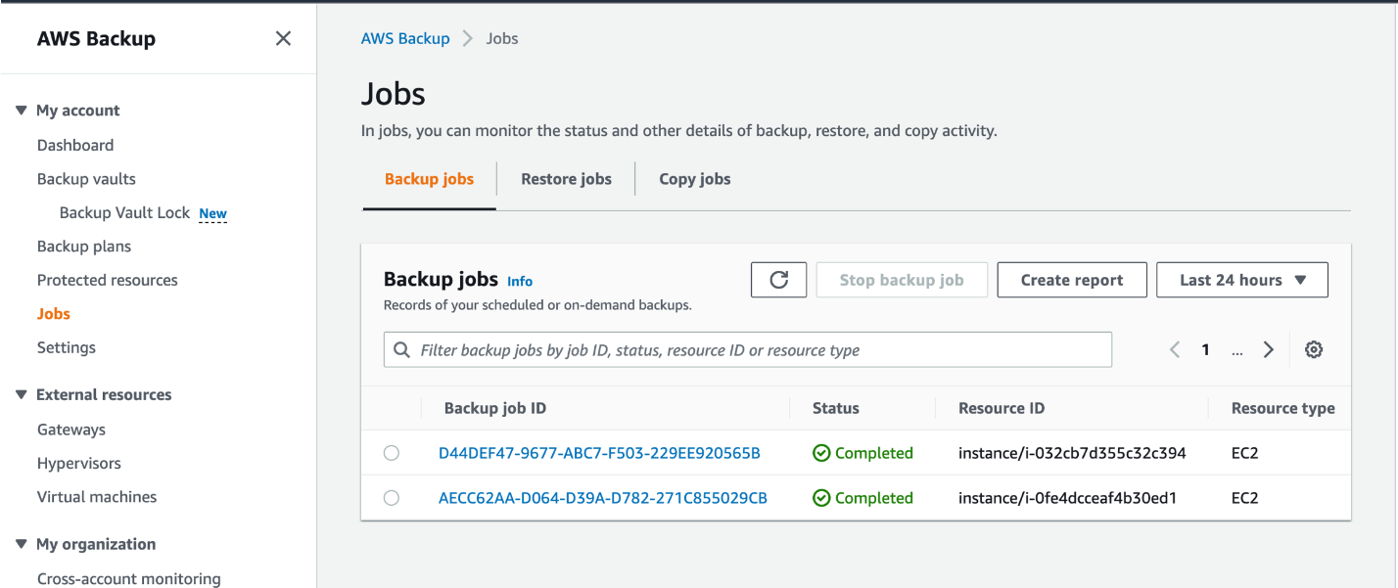This screenshot has height=588, width=1398.
Task: Collapse the My account section
Action: click(22, 111)
